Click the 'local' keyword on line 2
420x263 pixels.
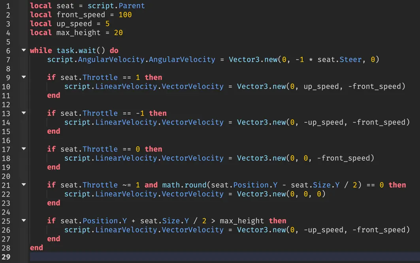point(41,15)
